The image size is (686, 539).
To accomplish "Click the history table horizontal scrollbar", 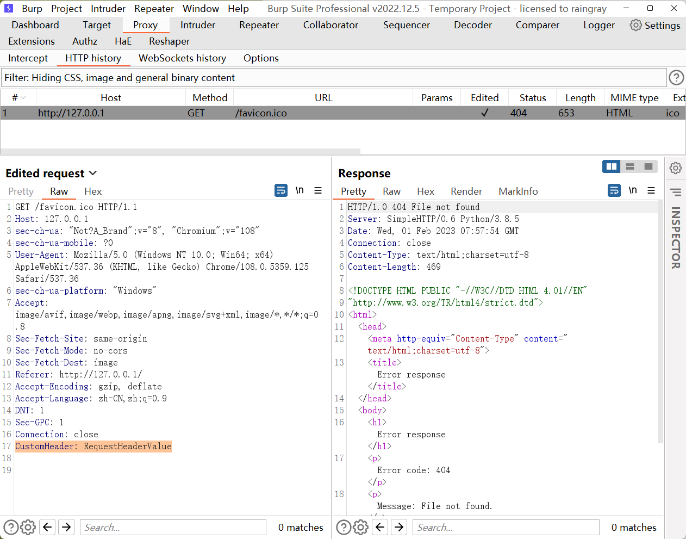I will point(180,151).
